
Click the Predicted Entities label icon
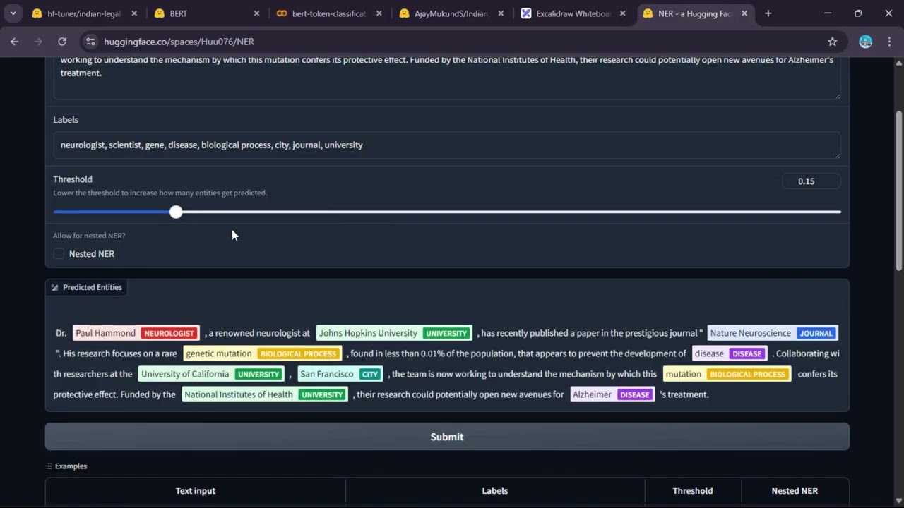(x=54, y=287)
